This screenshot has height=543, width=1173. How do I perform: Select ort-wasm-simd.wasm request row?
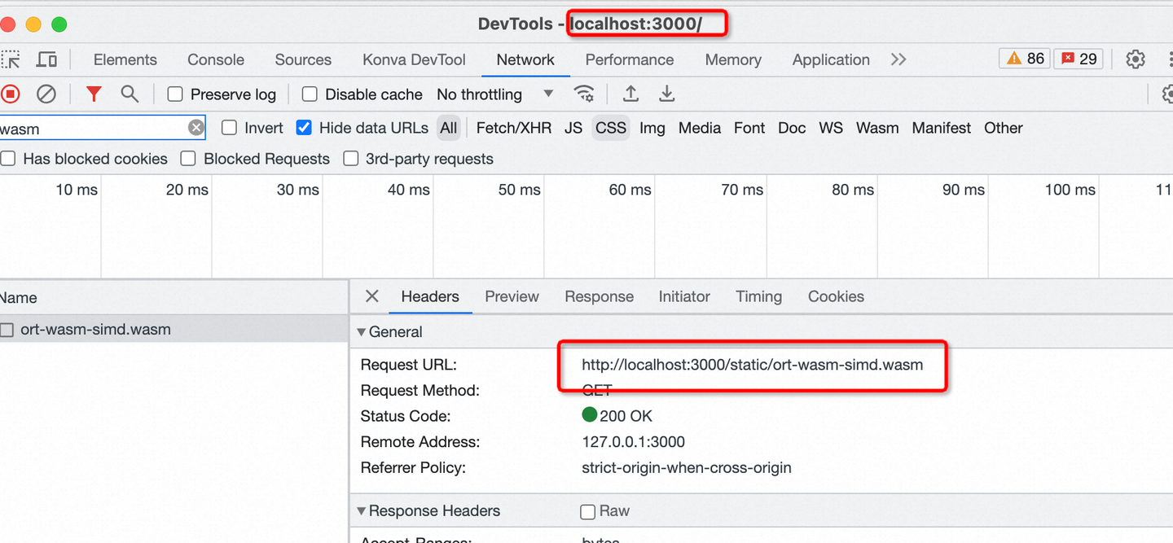(x=95, y=330)
